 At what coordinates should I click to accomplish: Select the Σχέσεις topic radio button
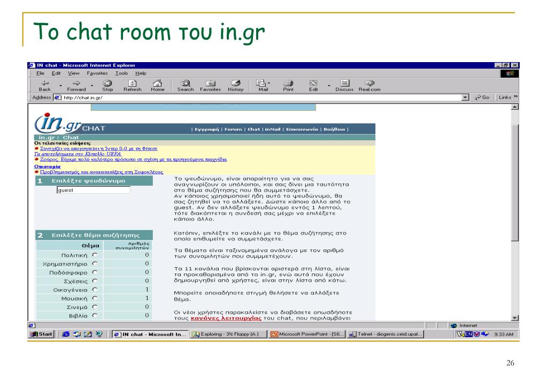95,281
